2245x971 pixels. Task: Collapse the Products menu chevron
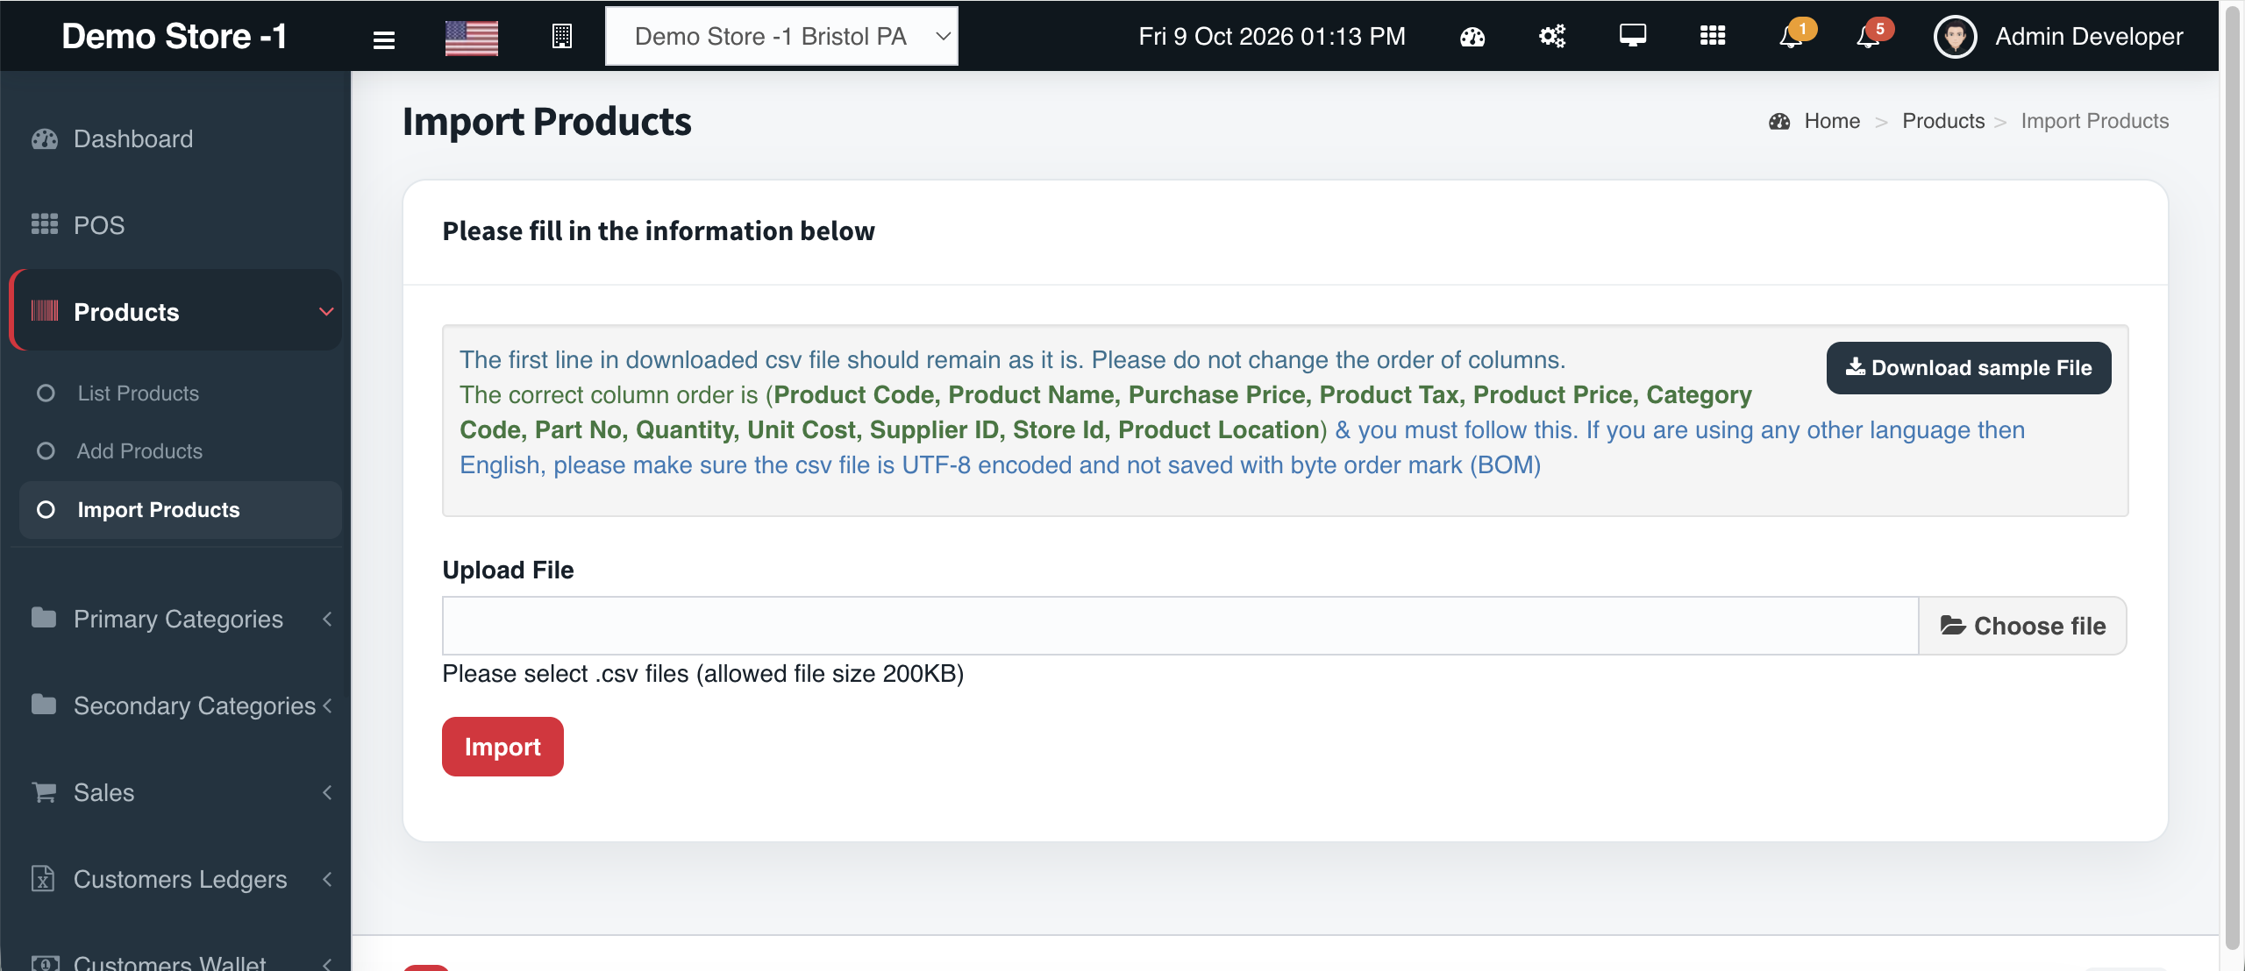click(x=326, y=312)
